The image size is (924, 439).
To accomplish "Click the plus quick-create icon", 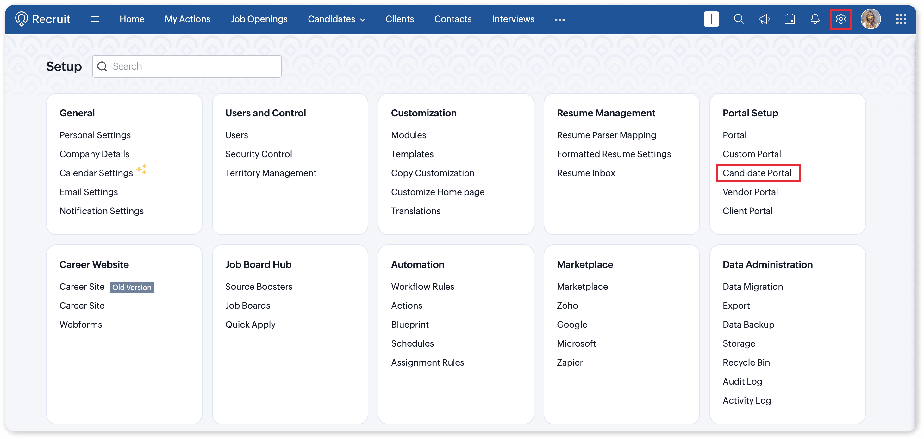I will [711, 19].
